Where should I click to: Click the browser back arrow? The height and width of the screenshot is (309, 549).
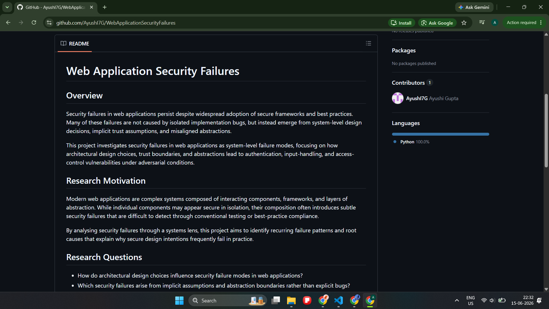click(x=8, y=23)
